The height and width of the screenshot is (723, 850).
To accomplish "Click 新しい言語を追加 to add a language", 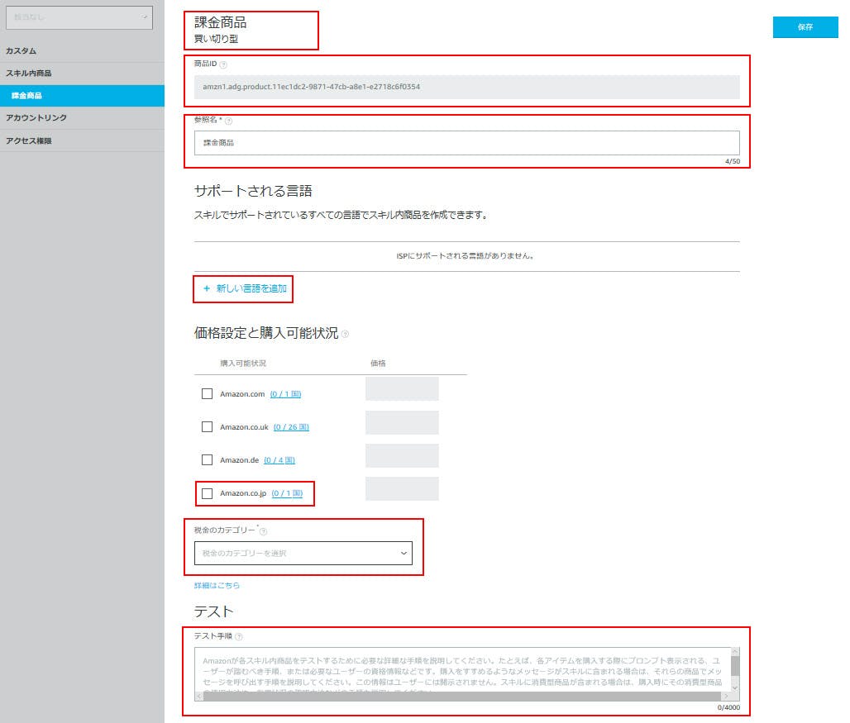I will [250, 288].
